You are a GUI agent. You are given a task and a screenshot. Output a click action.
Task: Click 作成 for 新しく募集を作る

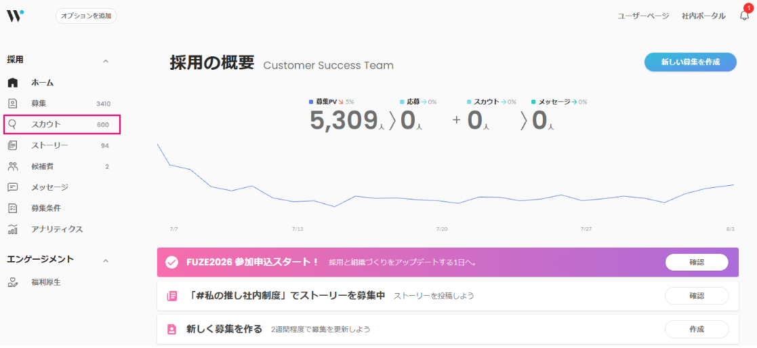click(x=697, y=329)
